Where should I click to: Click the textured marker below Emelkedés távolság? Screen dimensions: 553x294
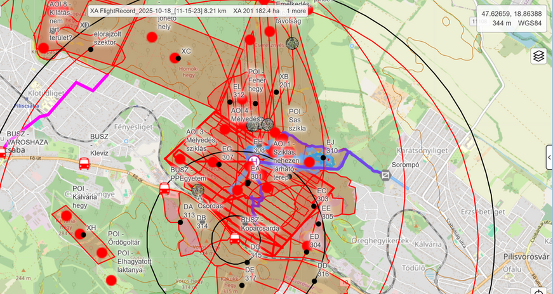tap(292, 43)
